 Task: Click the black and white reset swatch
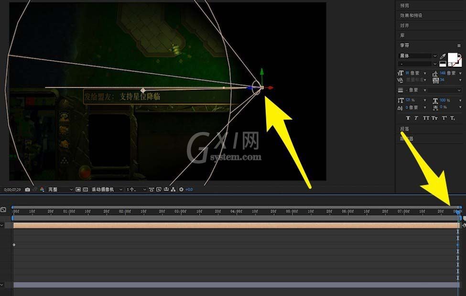coord(443,64)
